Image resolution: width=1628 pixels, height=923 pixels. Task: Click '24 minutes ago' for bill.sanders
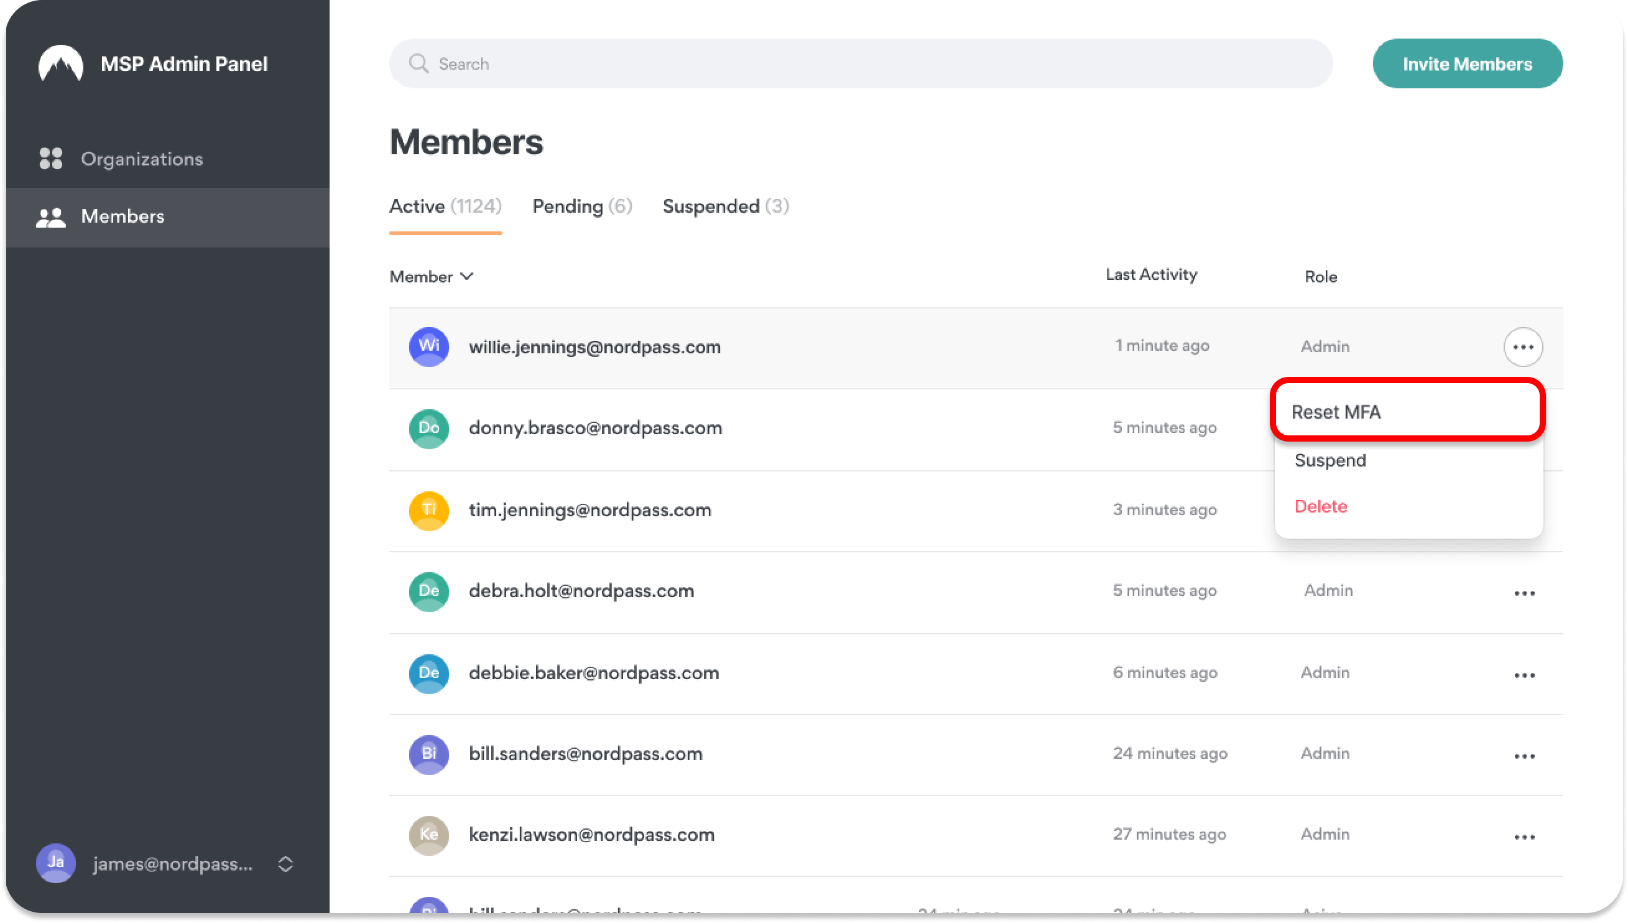[1170, 753]
